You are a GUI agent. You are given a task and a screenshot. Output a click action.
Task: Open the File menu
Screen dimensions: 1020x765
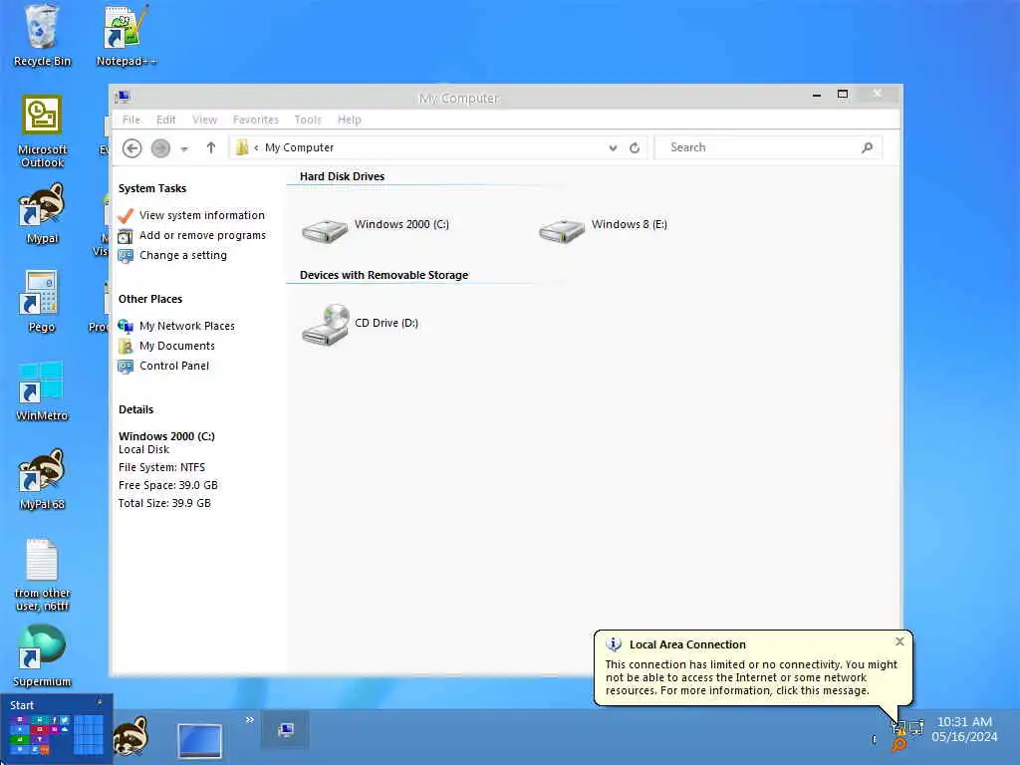(x=130, y=120)
